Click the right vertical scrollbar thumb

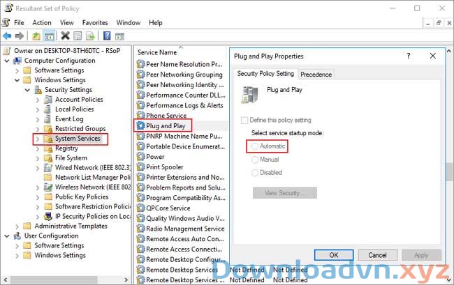[449, 172]
